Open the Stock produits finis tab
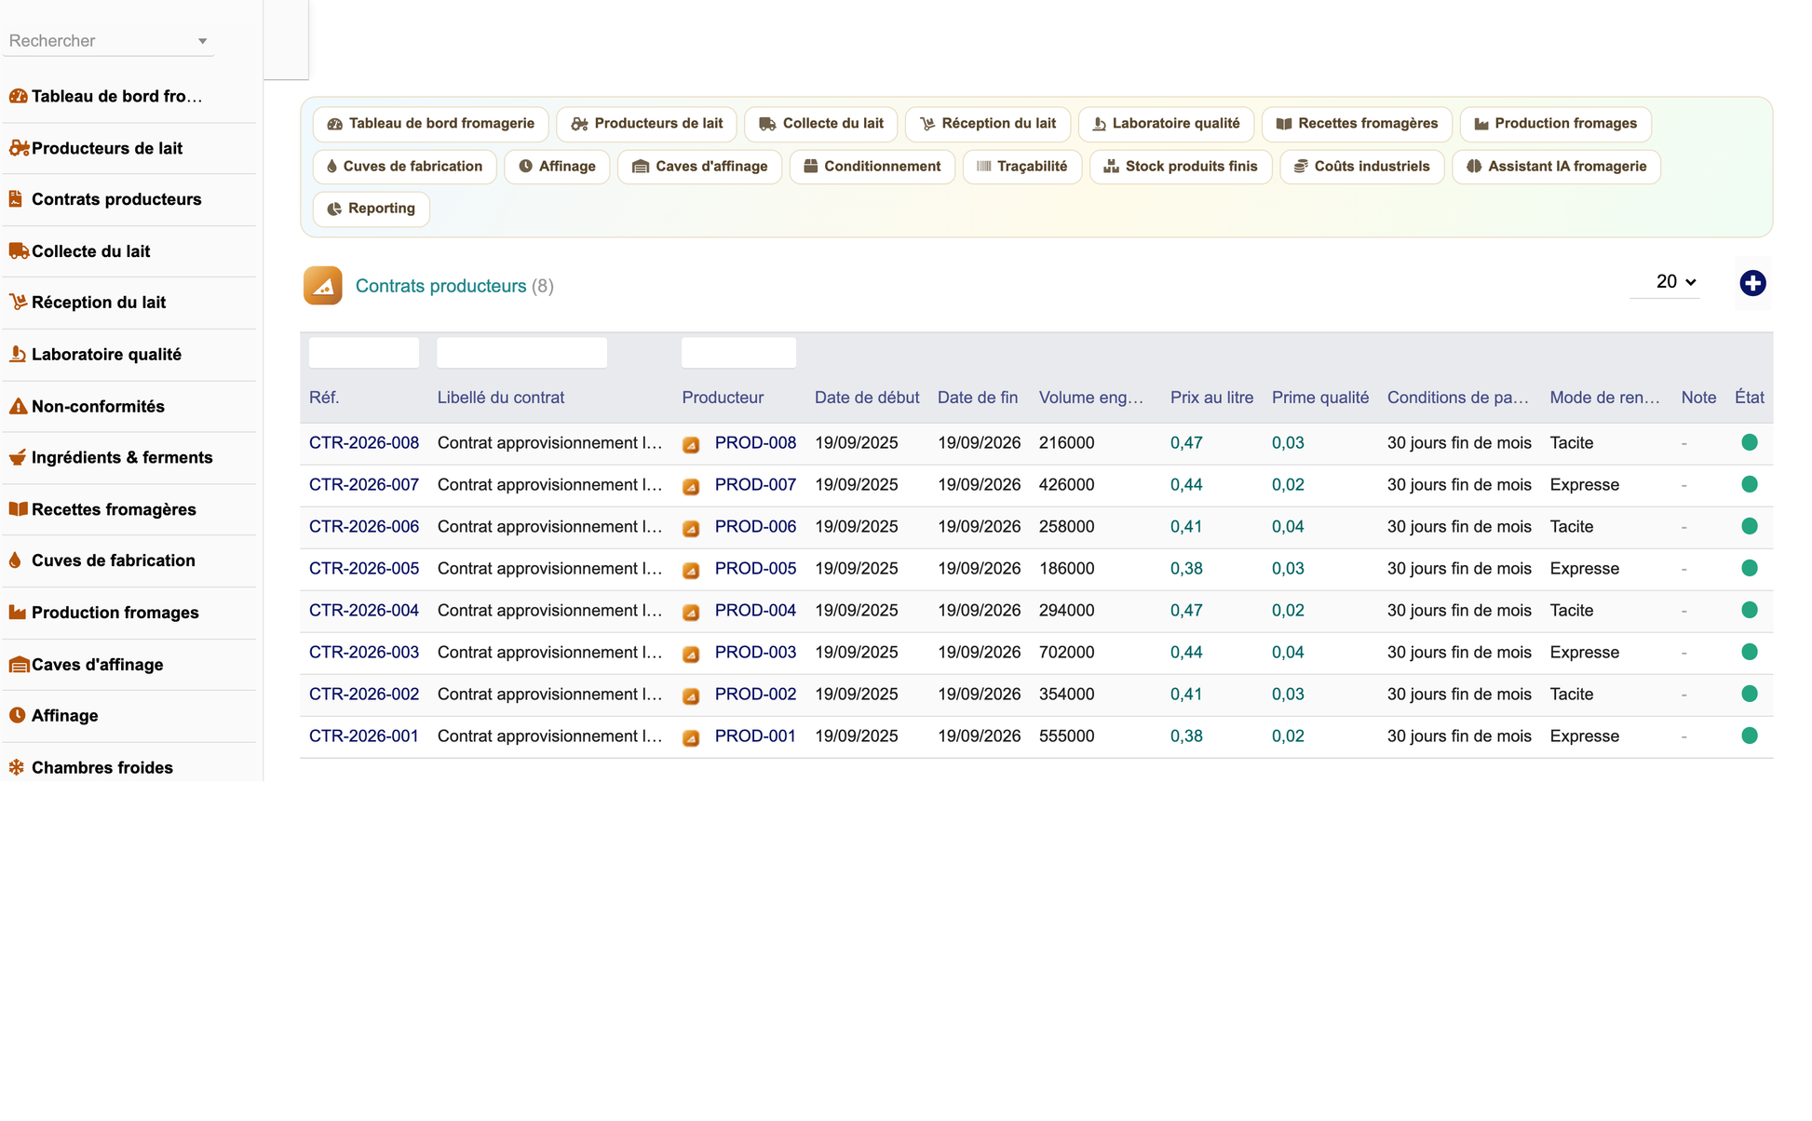The height and width of the screenshot is (1121, 1812). point(1181,167)
